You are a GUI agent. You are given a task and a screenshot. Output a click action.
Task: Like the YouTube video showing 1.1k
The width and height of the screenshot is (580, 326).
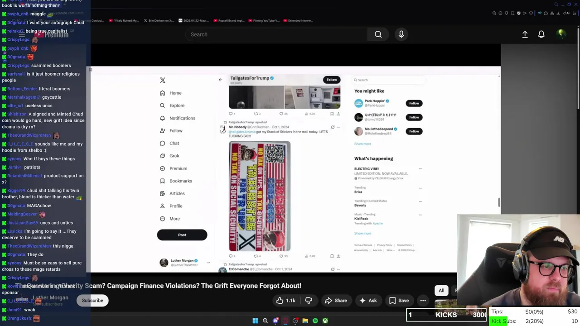click(285, 301)
